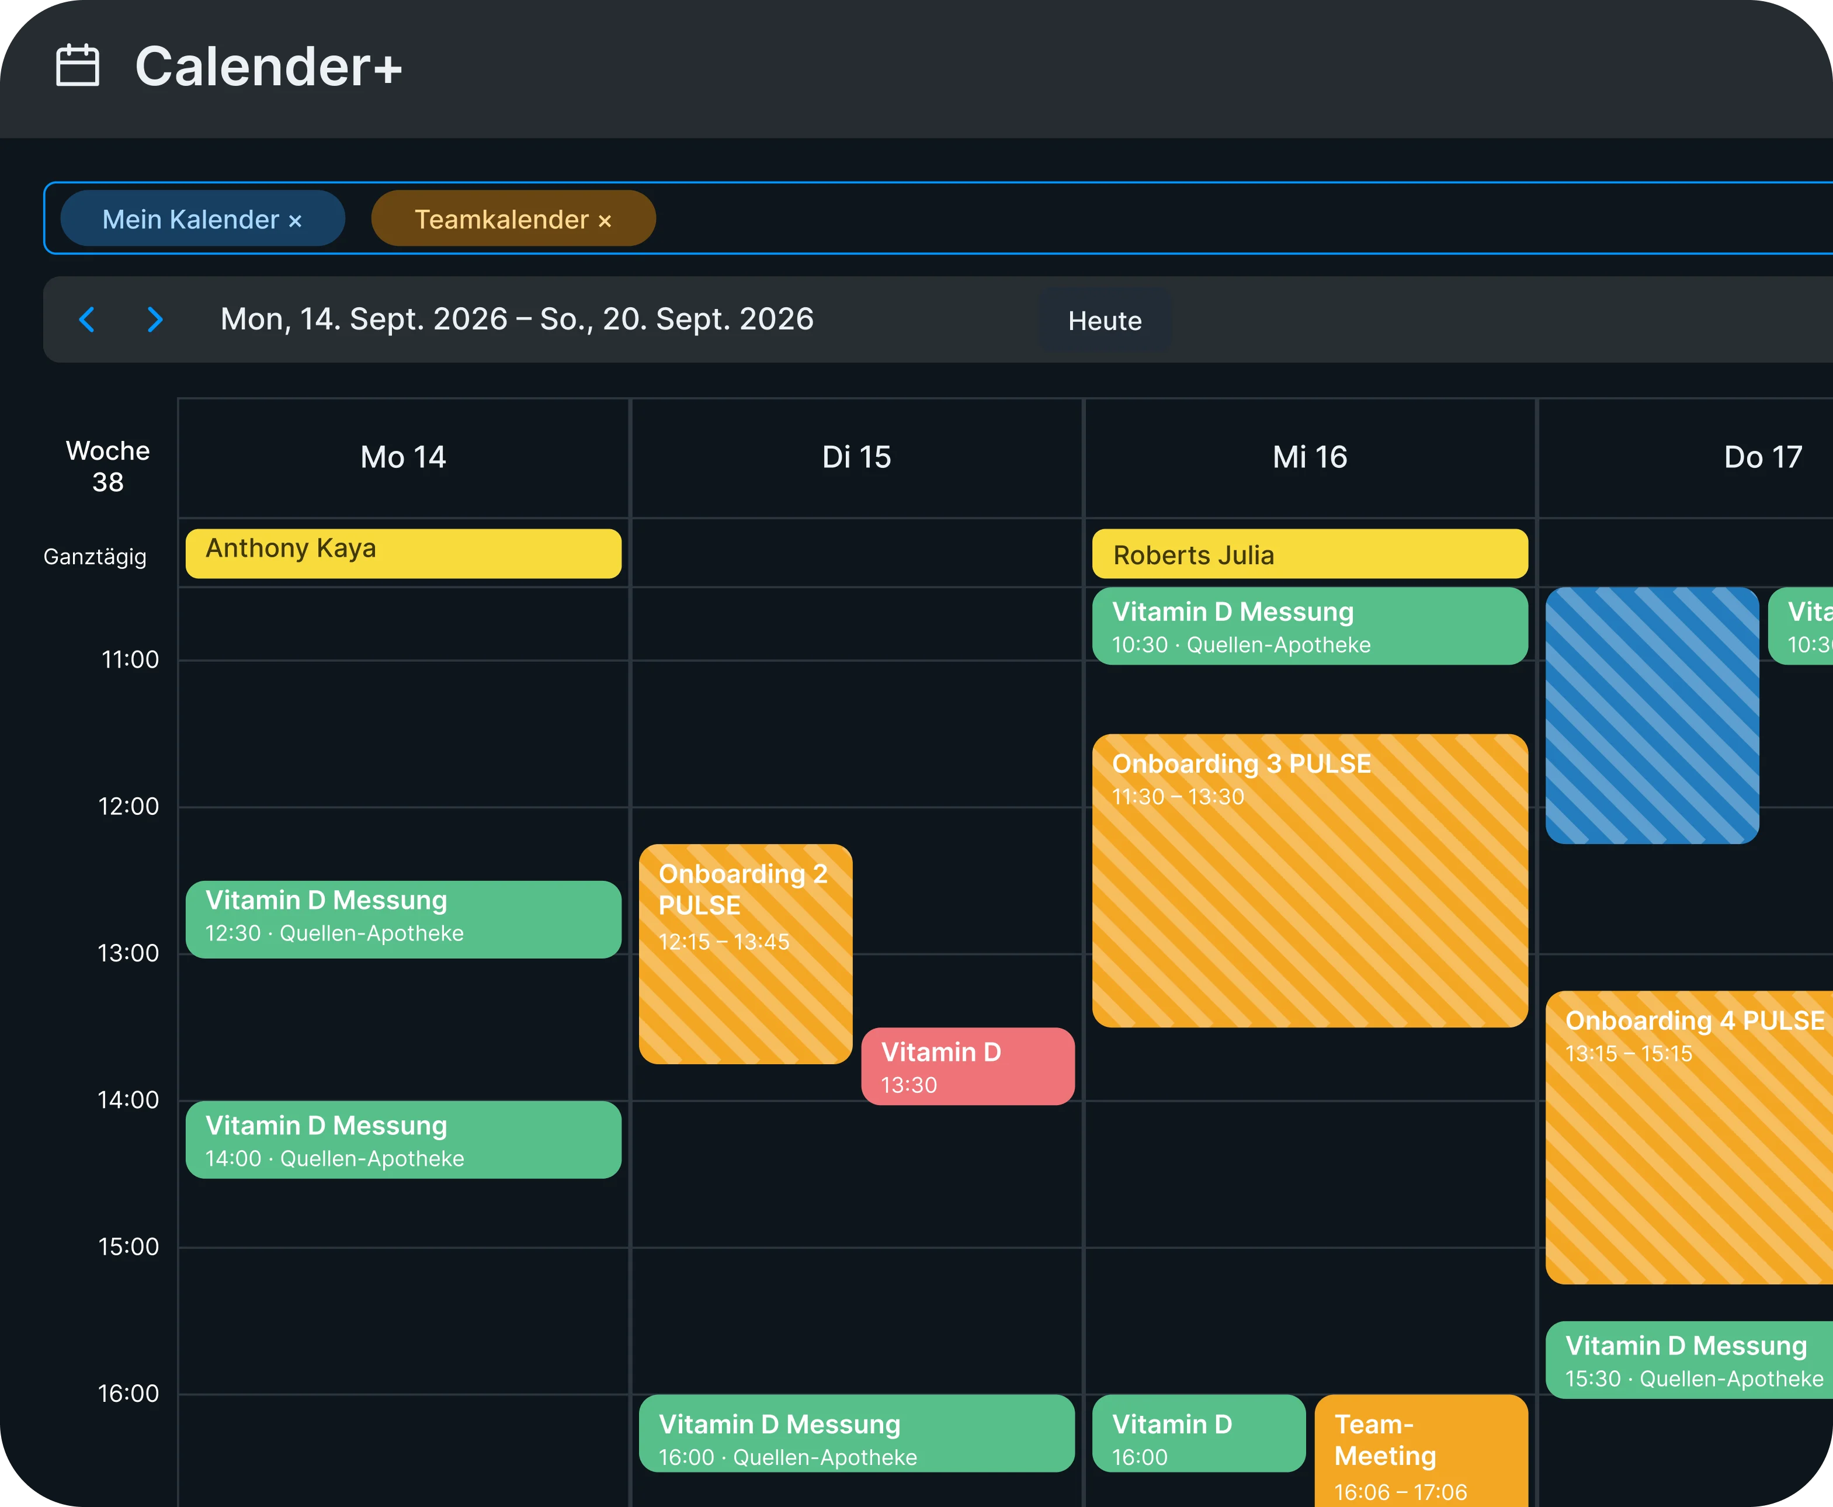This screenshot has width=1833, height=1507.
Task: Open the Team-Meeting event at 16:06
Action: point(1422,1450)
